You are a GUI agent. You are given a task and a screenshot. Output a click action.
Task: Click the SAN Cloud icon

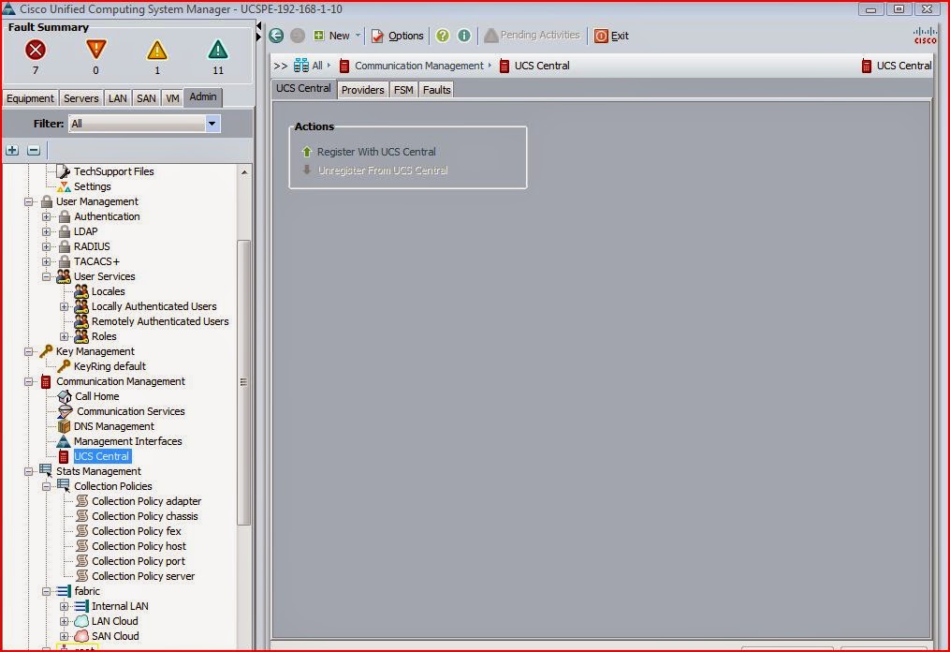point(81,636)
